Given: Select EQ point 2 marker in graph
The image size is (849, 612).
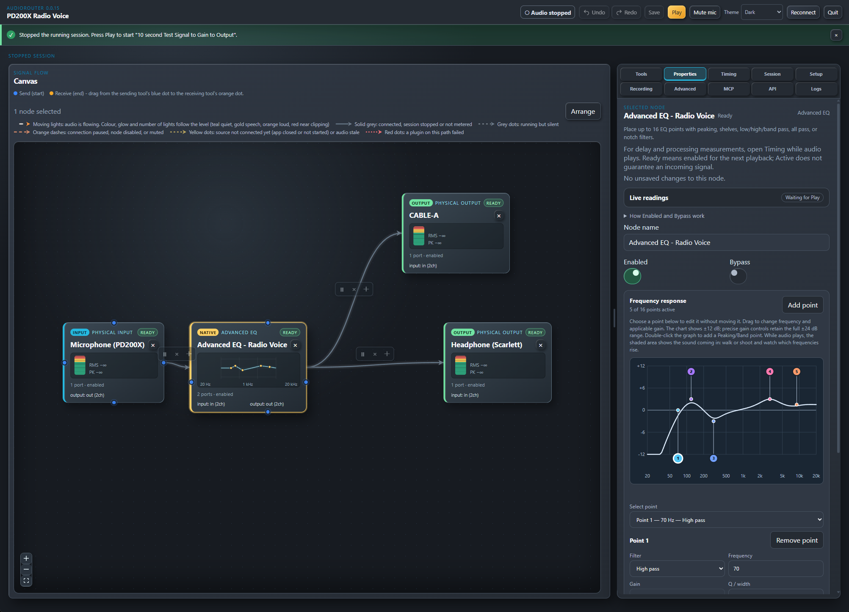Looking at the screenshot, I should pos(691,371).
